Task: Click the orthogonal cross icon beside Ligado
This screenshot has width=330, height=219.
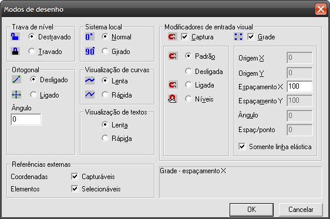Action: (x=16, y=95)
